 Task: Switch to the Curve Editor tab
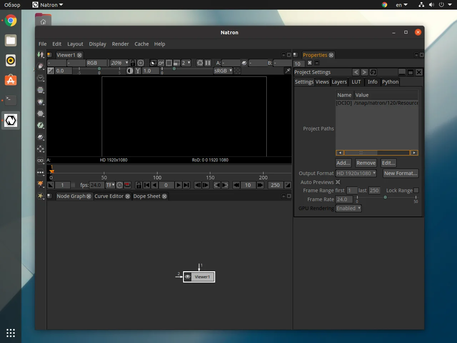(x=109, y=196)
